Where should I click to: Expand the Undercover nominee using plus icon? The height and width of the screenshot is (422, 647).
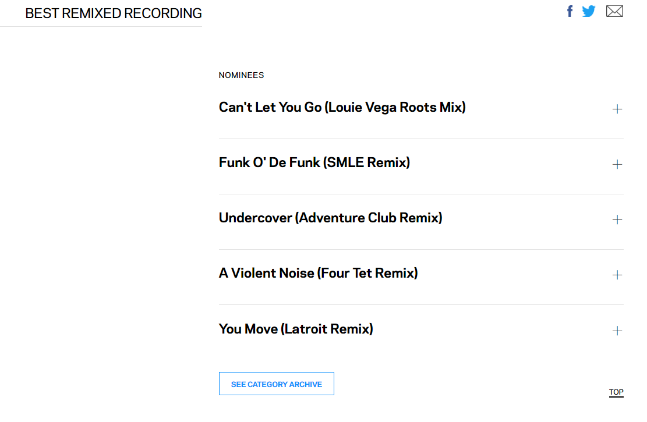[x=617, y=219]
